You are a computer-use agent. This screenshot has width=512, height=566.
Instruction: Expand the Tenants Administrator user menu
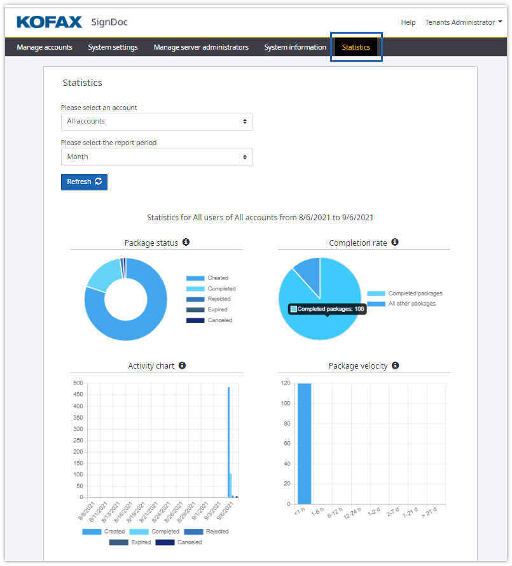pyautogui.click(x=464, y=22)
